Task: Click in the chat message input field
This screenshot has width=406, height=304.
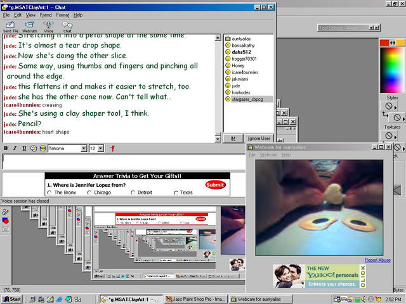Action: (124, 161)
